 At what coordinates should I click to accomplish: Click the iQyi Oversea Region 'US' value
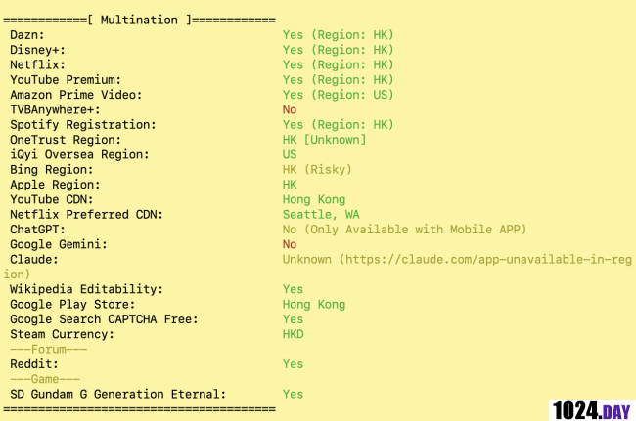click(x=290, y=154)
